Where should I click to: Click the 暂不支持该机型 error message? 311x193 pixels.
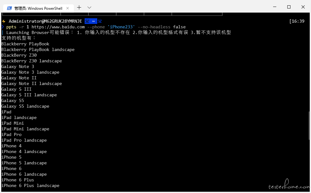pyautogui.click(x=213, y=32)
